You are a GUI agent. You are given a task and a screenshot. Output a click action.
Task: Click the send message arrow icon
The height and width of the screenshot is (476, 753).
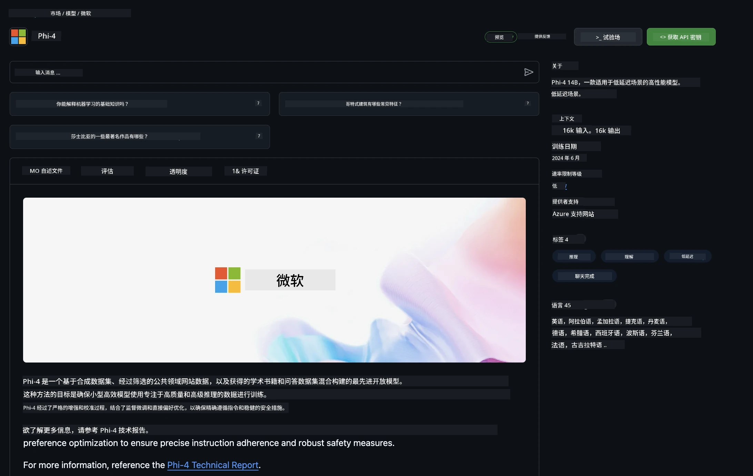(529, 72)
